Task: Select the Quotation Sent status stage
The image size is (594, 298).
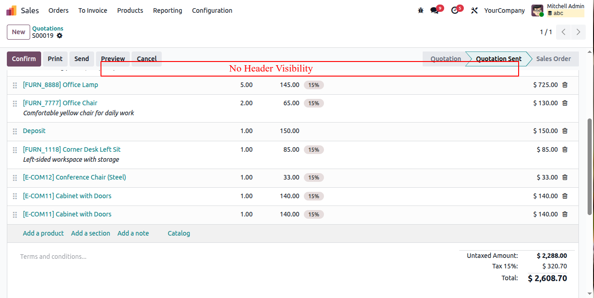Action: [499, 59]
